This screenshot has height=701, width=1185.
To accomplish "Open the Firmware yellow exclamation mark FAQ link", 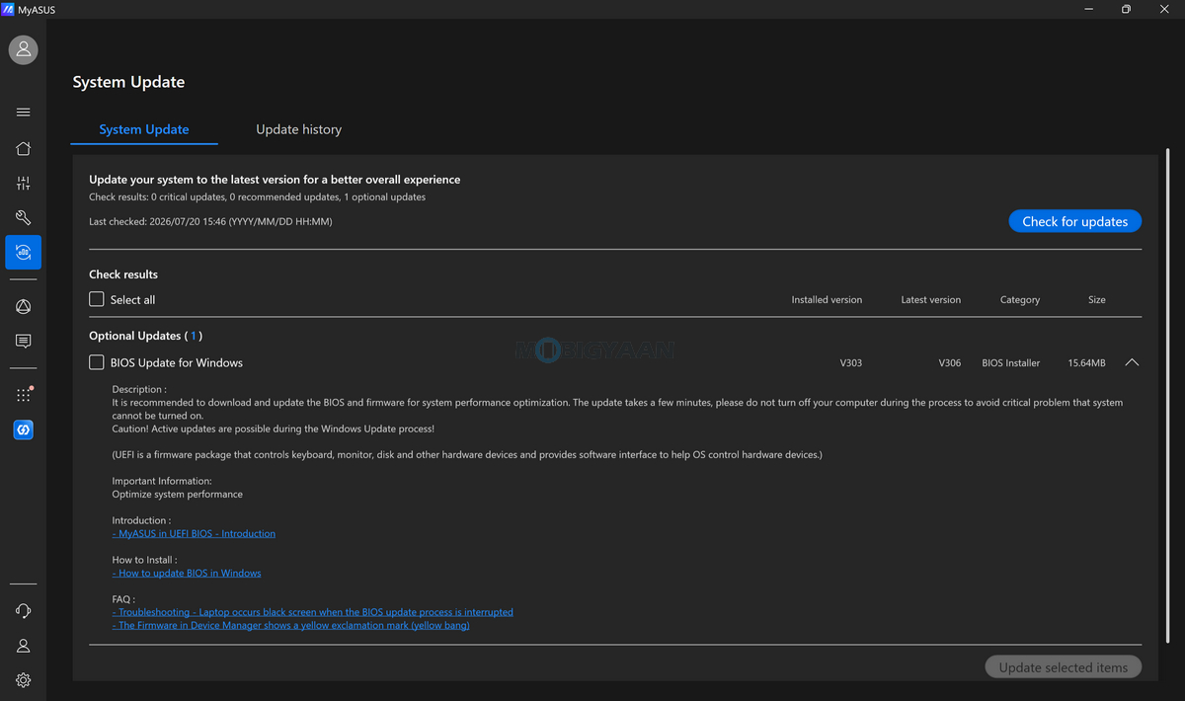I will click(291, 625).
